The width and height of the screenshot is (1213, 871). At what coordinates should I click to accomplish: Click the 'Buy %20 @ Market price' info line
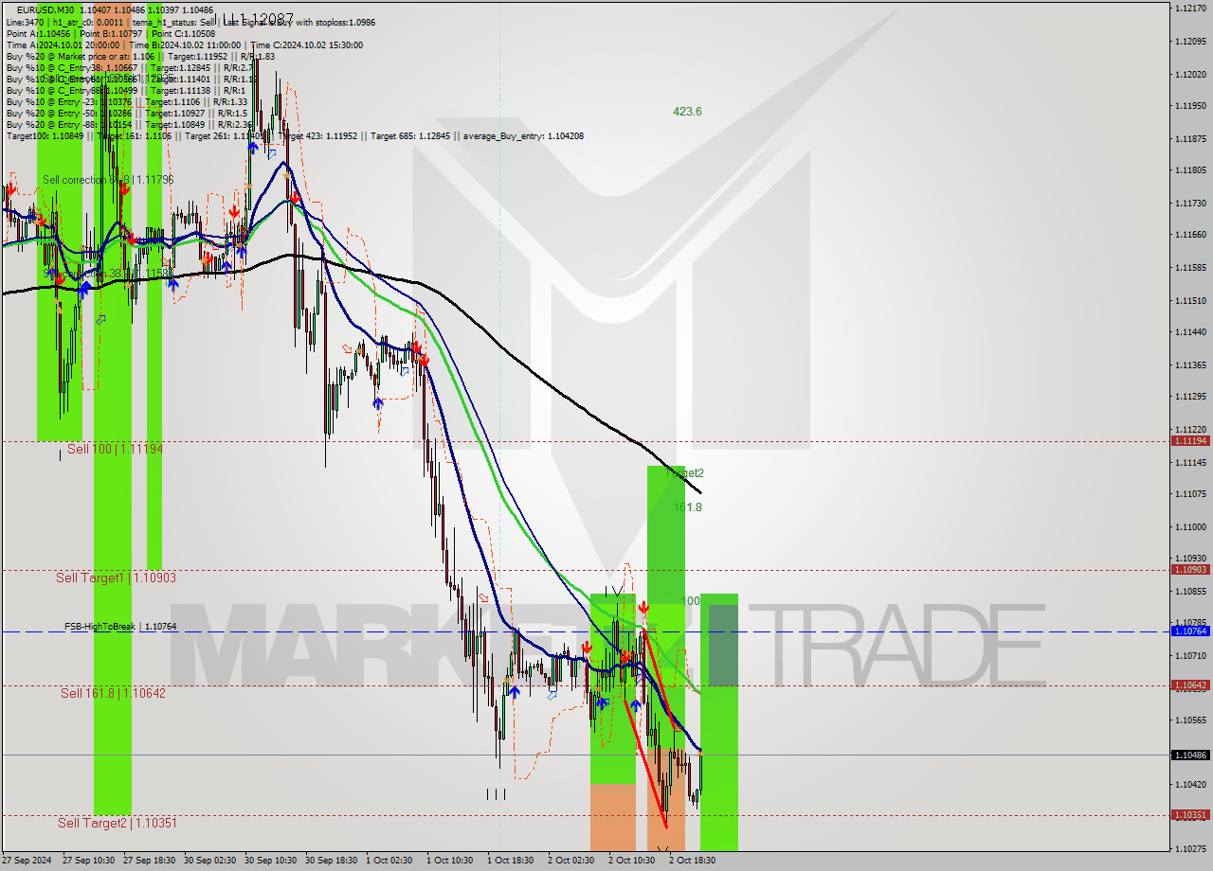(140, 56)
